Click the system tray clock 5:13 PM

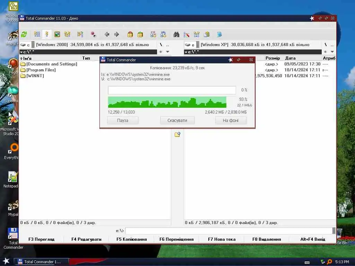click(x=342, y=262)
